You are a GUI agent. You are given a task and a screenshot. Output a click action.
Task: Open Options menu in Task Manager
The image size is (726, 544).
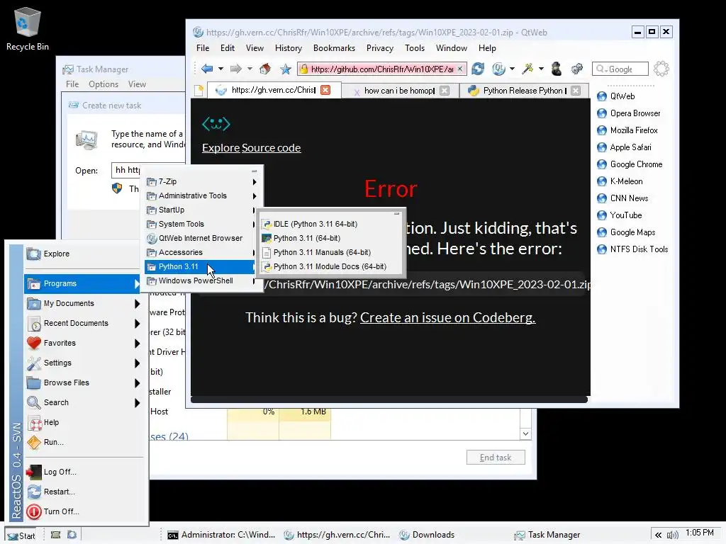point(104,84)
